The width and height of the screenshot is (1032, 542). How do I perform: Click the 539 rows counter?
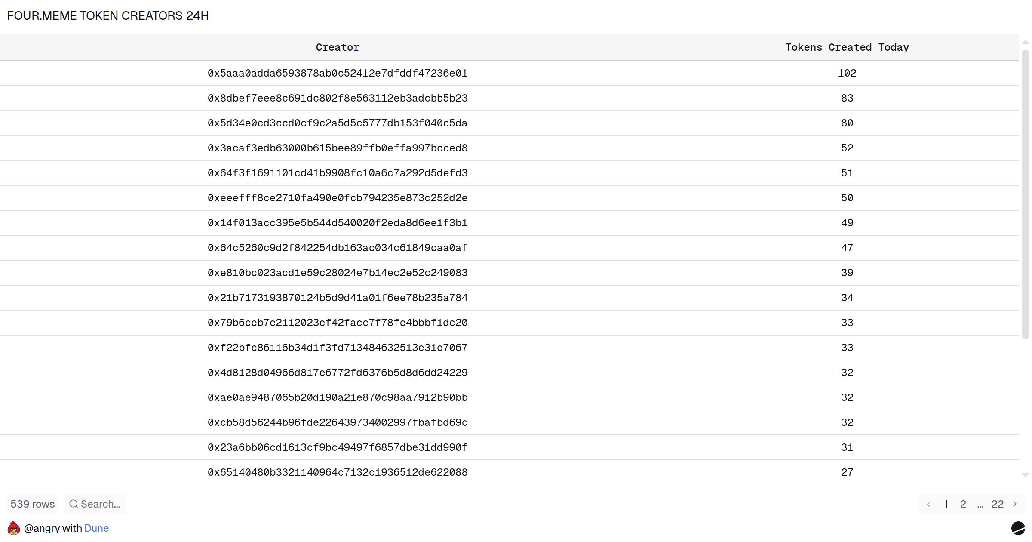tap(33, 504)
